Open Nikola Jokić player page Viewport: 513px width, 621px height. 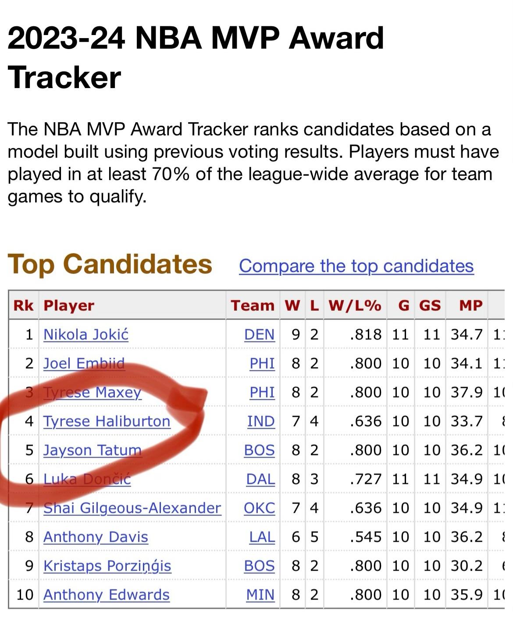coord(86,334)
